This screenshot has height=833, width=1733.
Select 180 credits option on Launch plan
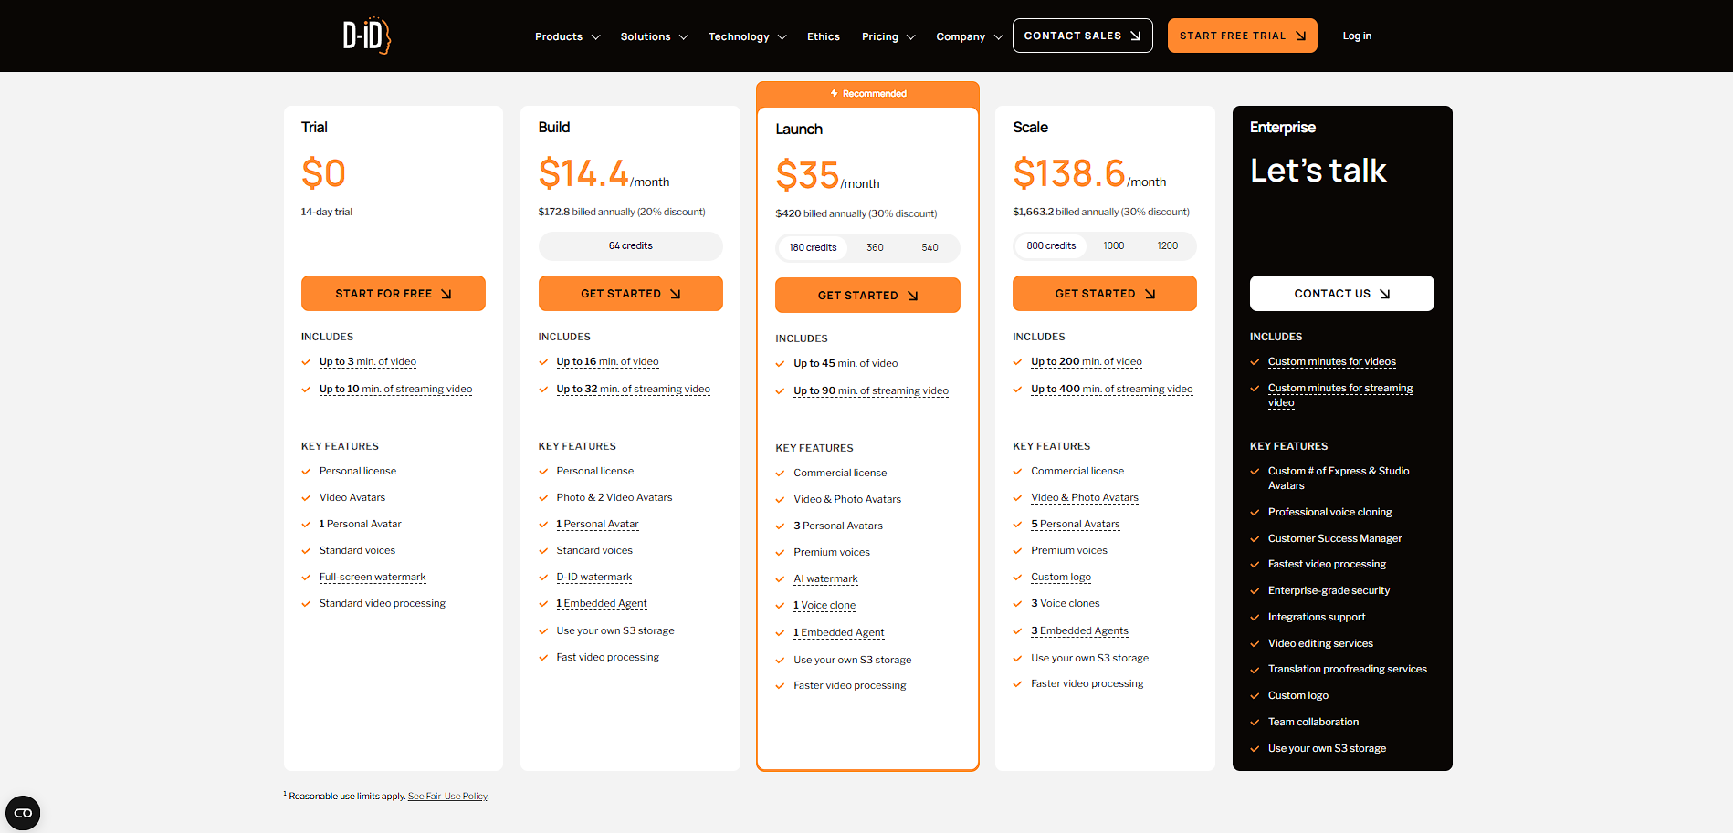pos(813,247)
